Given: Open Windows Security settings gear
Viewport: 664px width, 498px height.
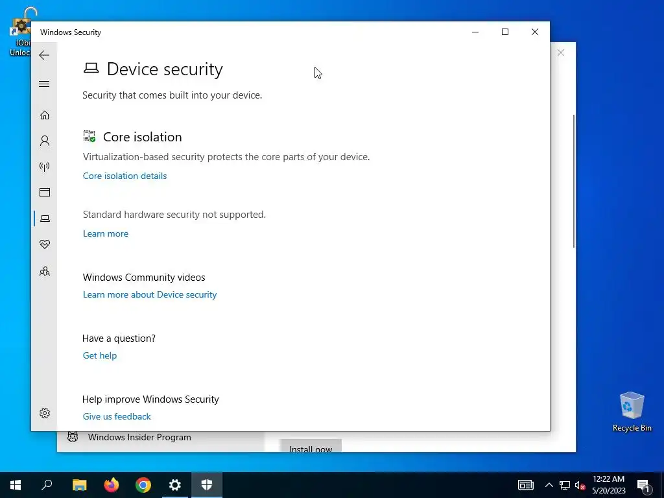Looking at the screenshot, I should point(45,413).
